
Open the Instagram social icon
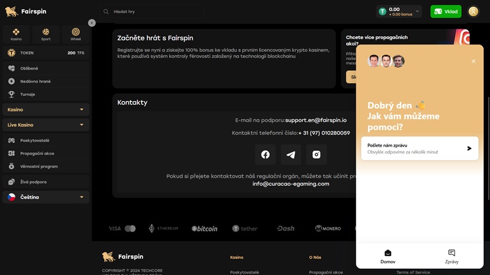tap(316, 155)
